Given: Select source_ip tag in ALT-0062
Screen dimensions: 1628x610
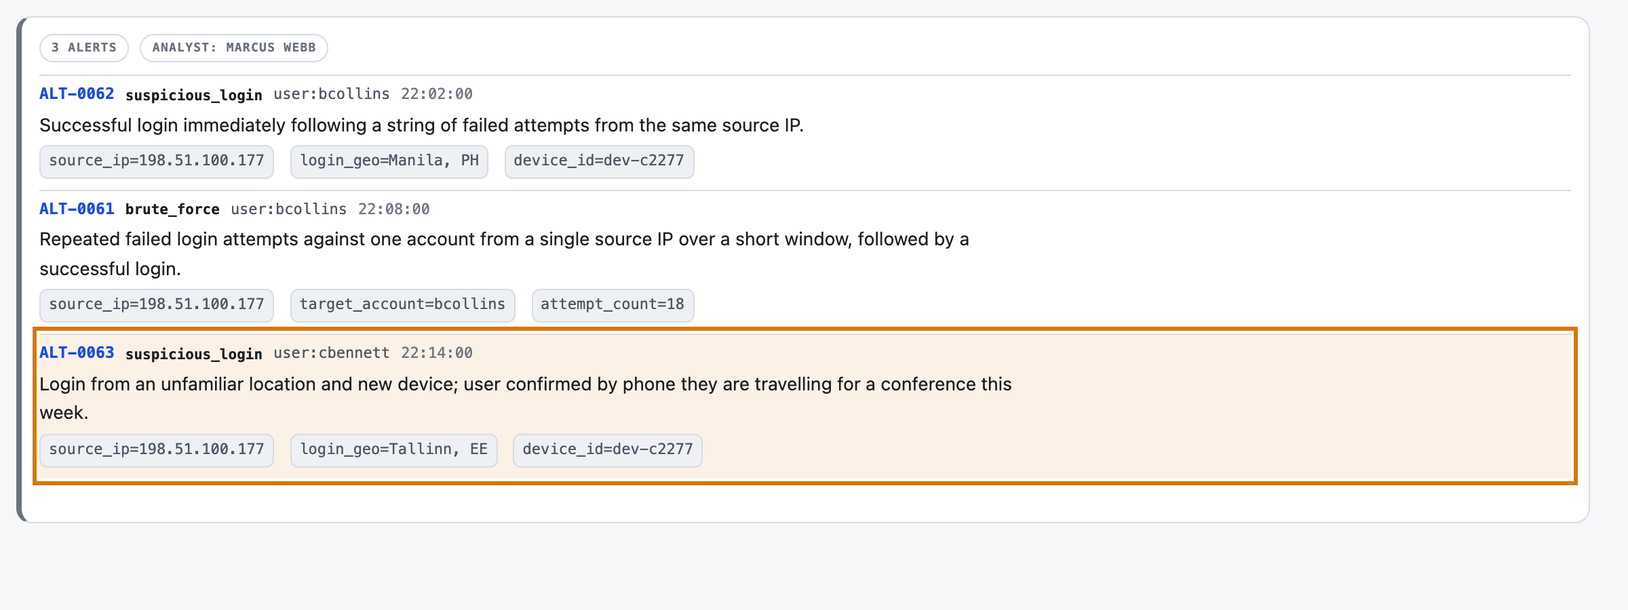Looking at the screenshot, I should click(x=157, y=161).
